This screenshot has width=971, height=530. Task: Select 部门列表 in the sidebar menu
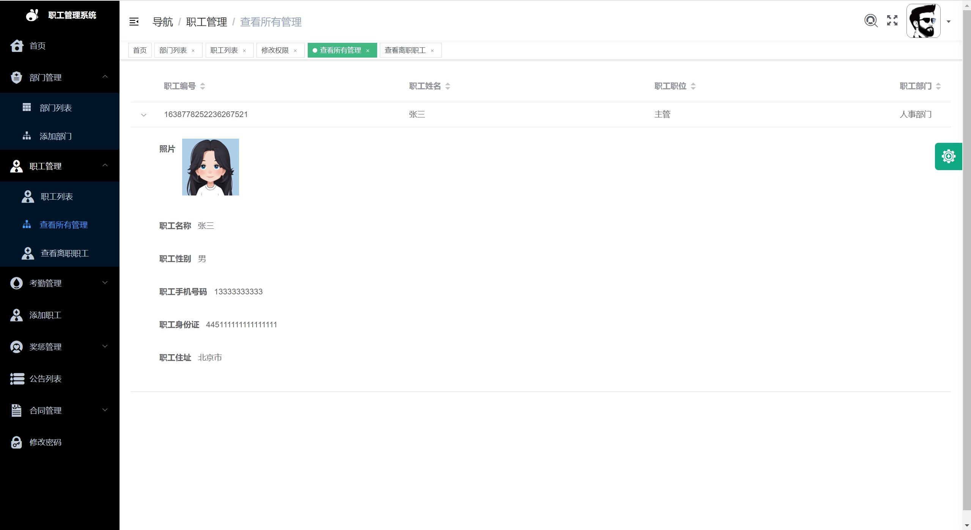(56, 108)
